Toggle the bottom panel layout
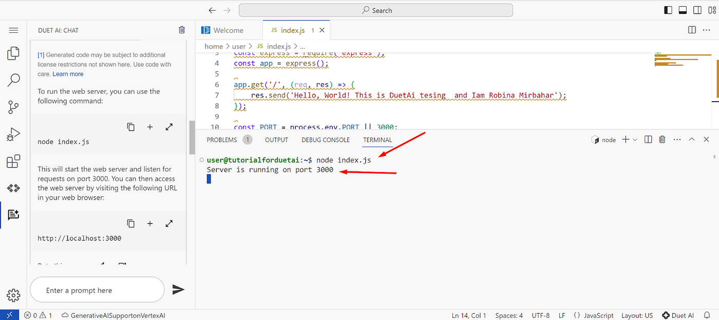The height and width of the screenshot is (320, 719). pyautogui.click(x=683, y=10)
